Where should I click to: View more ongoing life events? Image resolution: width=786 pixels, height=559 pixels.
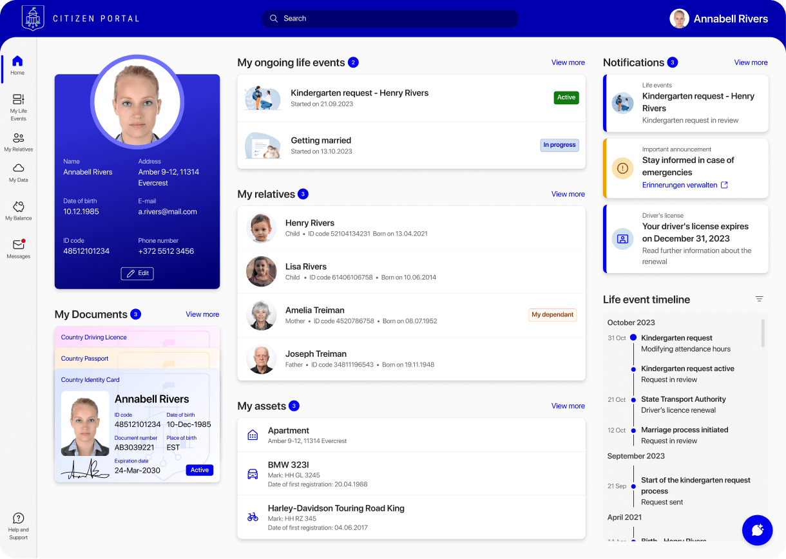(568, 62)
